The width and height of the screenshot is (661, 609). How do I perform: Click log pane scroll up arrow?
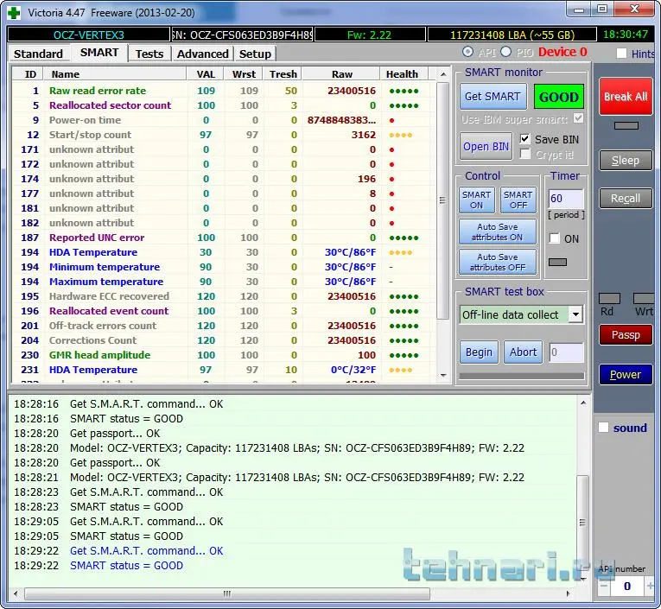click(x=583, y=403)
